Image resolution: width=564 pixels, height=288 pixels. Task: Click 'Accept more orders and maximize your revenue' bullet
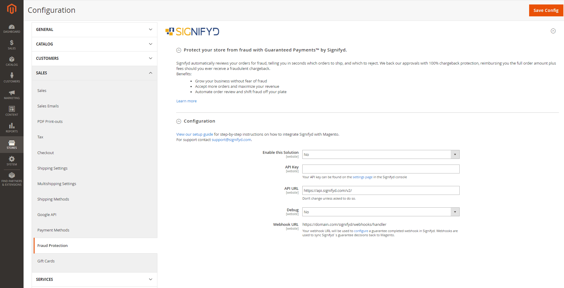tap(237, 86)
